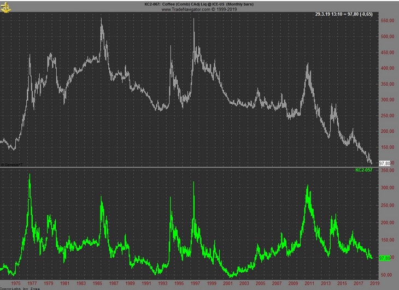The width and height of the screenshot is (399, 290).
Task: Click the 1999 year label on time axis
Action: (212, 283)
